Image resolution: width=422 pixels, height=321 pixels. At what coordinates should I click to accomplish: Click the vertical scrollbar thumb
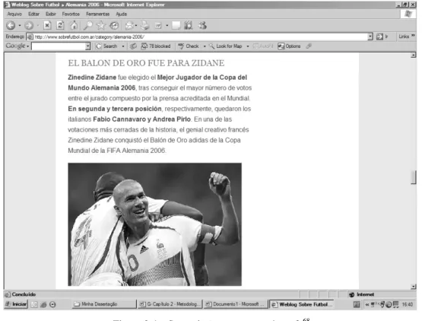414,177
